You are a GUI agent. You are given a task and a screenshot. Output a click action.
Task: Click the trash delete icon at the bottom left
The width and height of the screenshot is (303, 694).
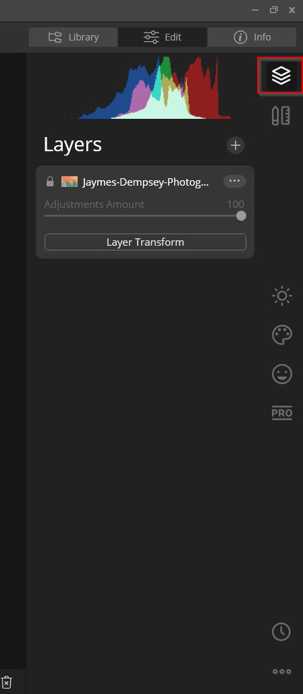7,682
